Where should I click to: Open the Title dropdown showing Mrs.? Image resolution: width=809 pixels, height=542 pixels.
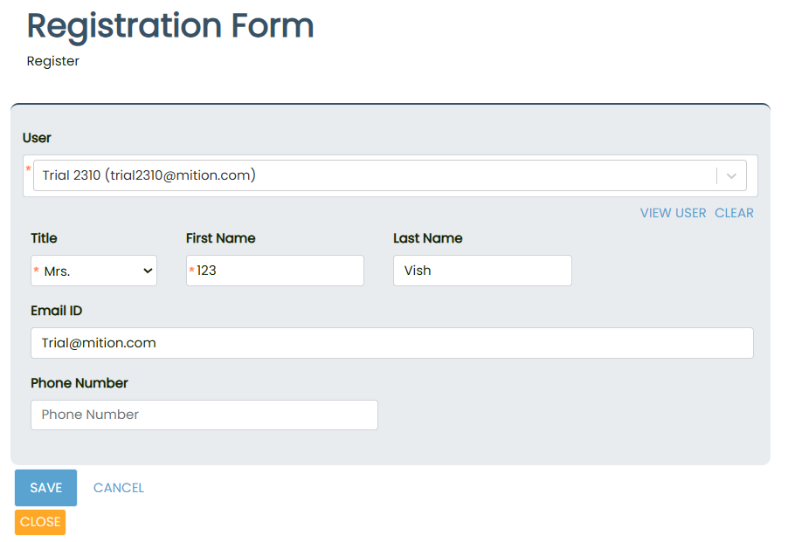tap(94, 271)
